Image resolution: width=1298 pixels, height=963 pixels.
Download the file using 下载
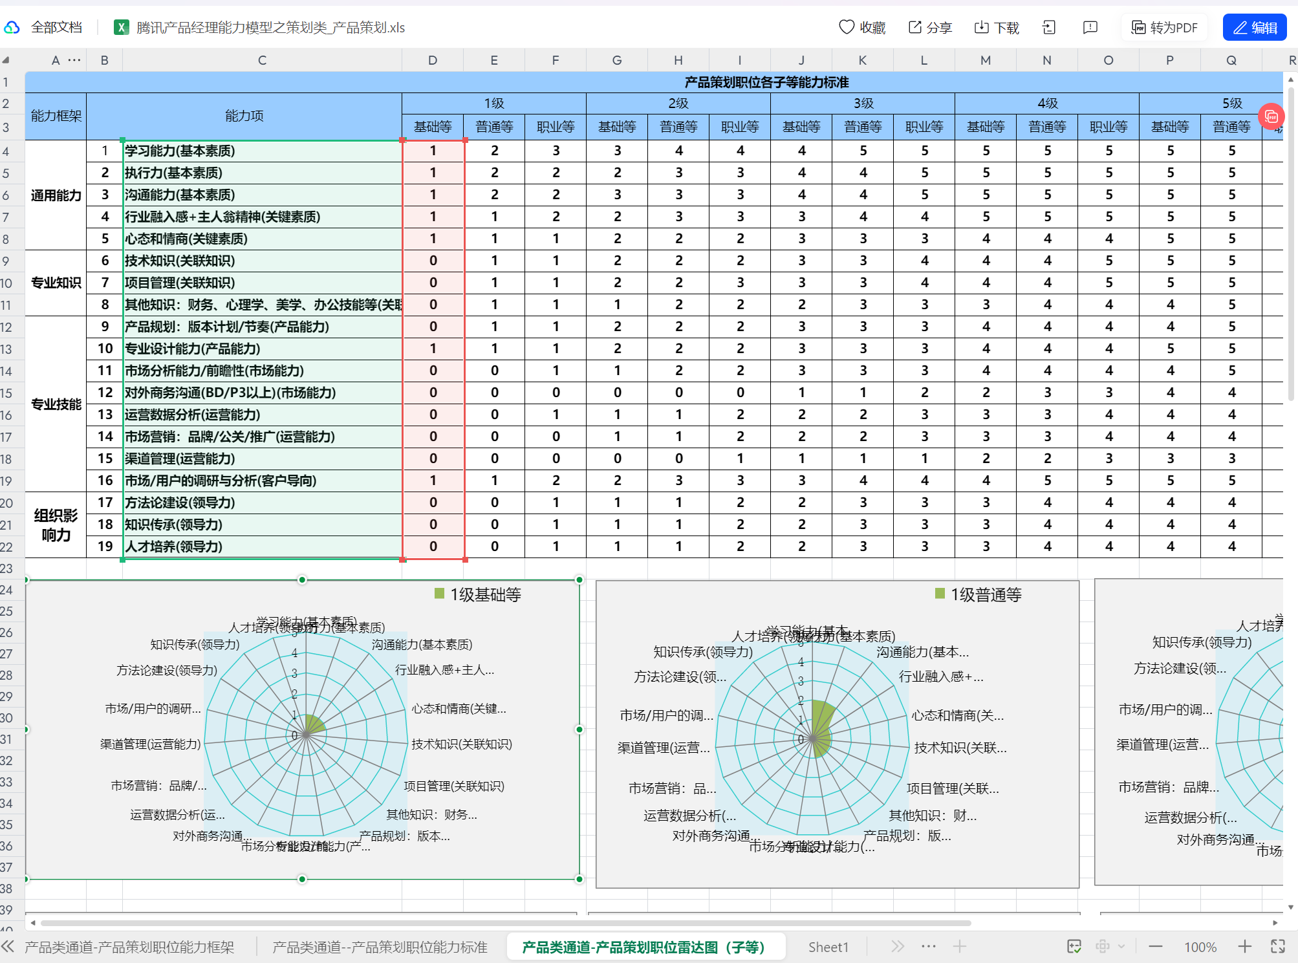click(997, 27)
